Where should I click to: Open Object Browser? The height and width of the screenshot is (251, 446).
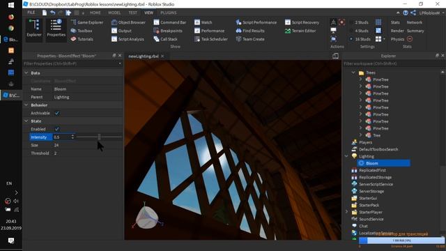coord(128,22)
